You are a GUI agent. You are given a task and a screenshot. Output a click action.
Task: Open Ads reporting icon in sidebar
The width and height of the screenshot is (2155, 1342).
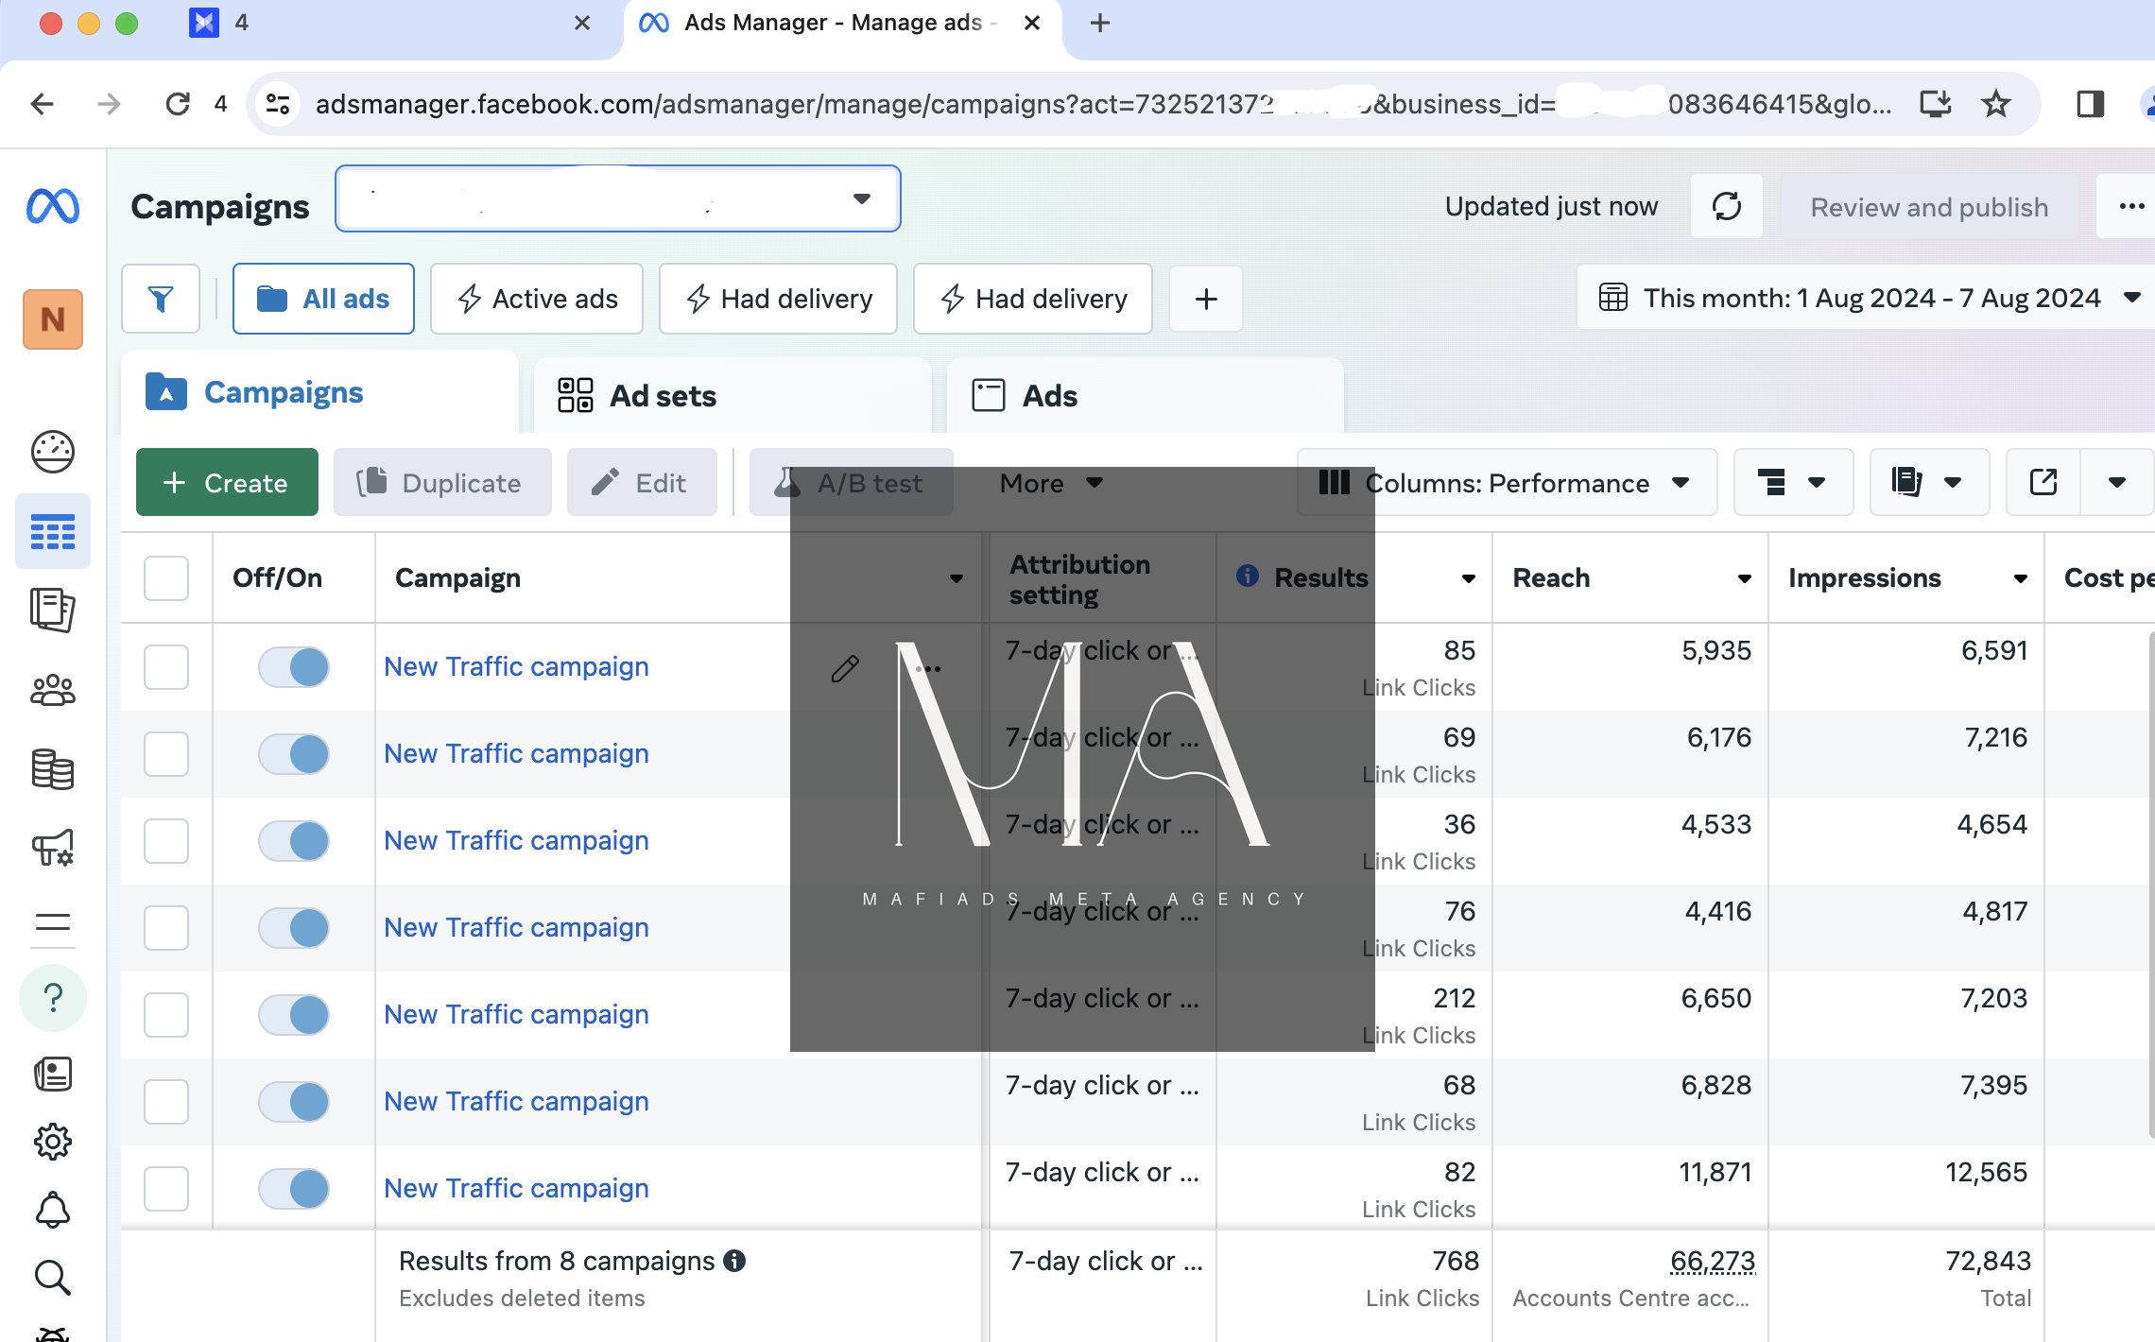tap(53, 610)
